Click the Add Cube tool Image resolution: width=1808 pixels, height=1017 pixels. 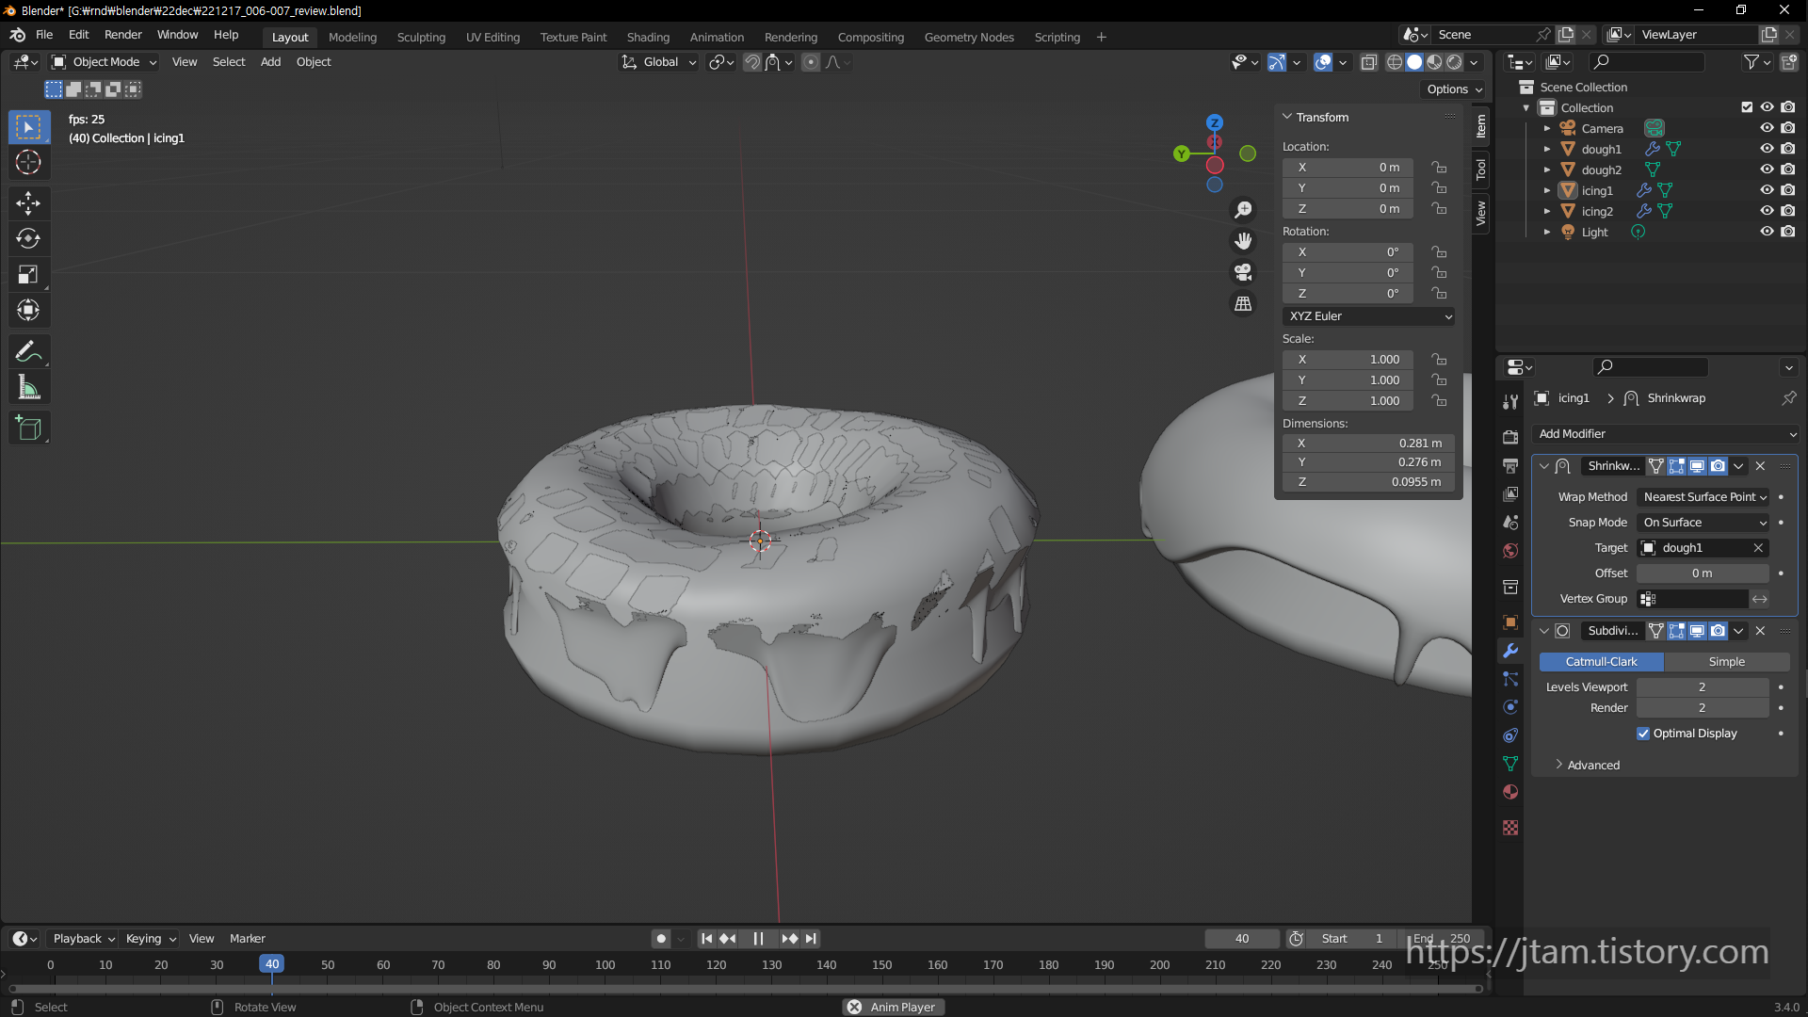click(28, 428)
